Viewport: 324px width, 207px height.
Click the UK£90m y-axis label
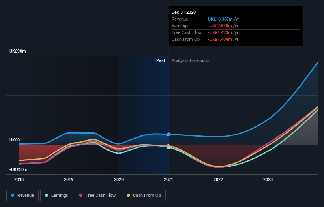pyautogui.click(x=18, y=51)
